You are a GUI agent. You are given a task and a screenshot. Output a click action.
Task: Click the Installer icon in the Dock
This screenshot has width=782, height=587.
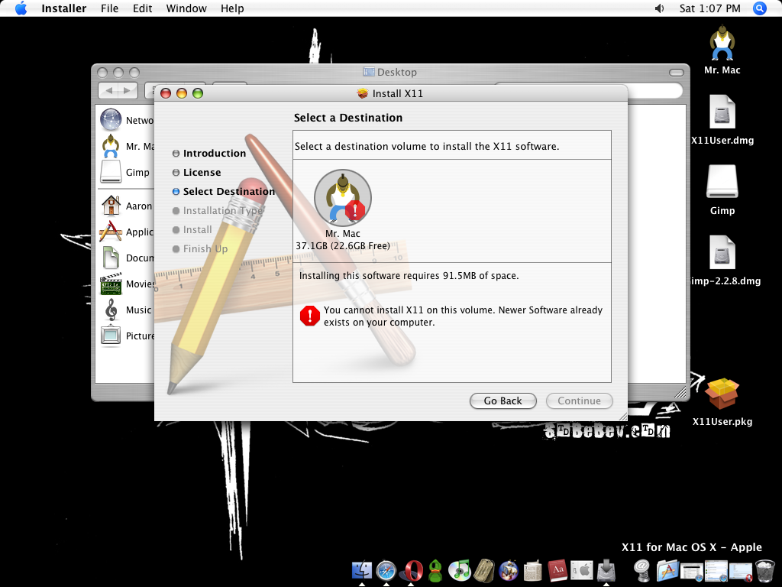click(x=606, y=570)
